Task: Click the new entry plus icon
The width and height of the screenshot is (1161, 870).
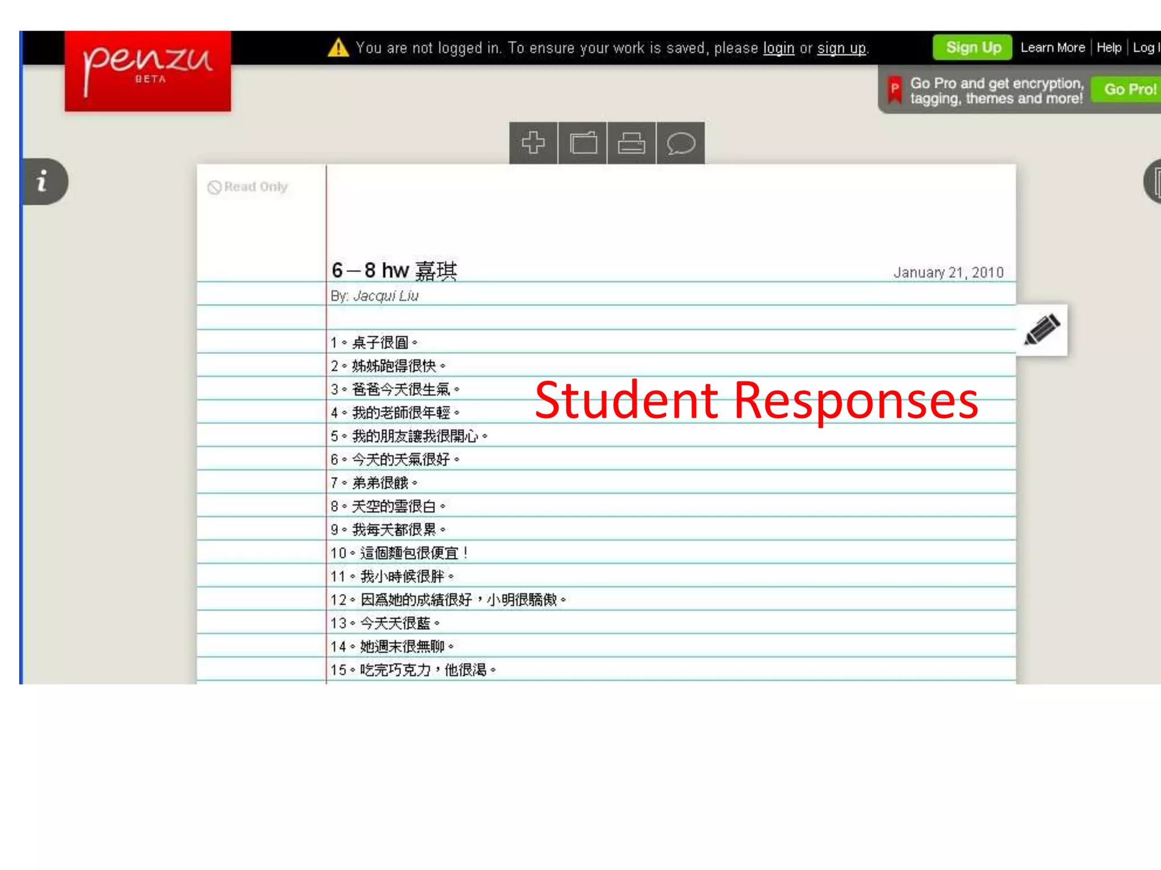Action: (533, 143)
